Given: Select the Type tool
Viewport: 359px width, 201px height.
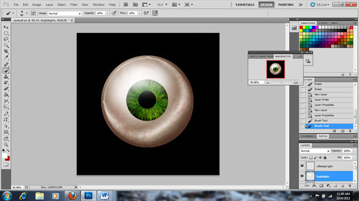Looking at the screenshot, I should pos(6,120).
